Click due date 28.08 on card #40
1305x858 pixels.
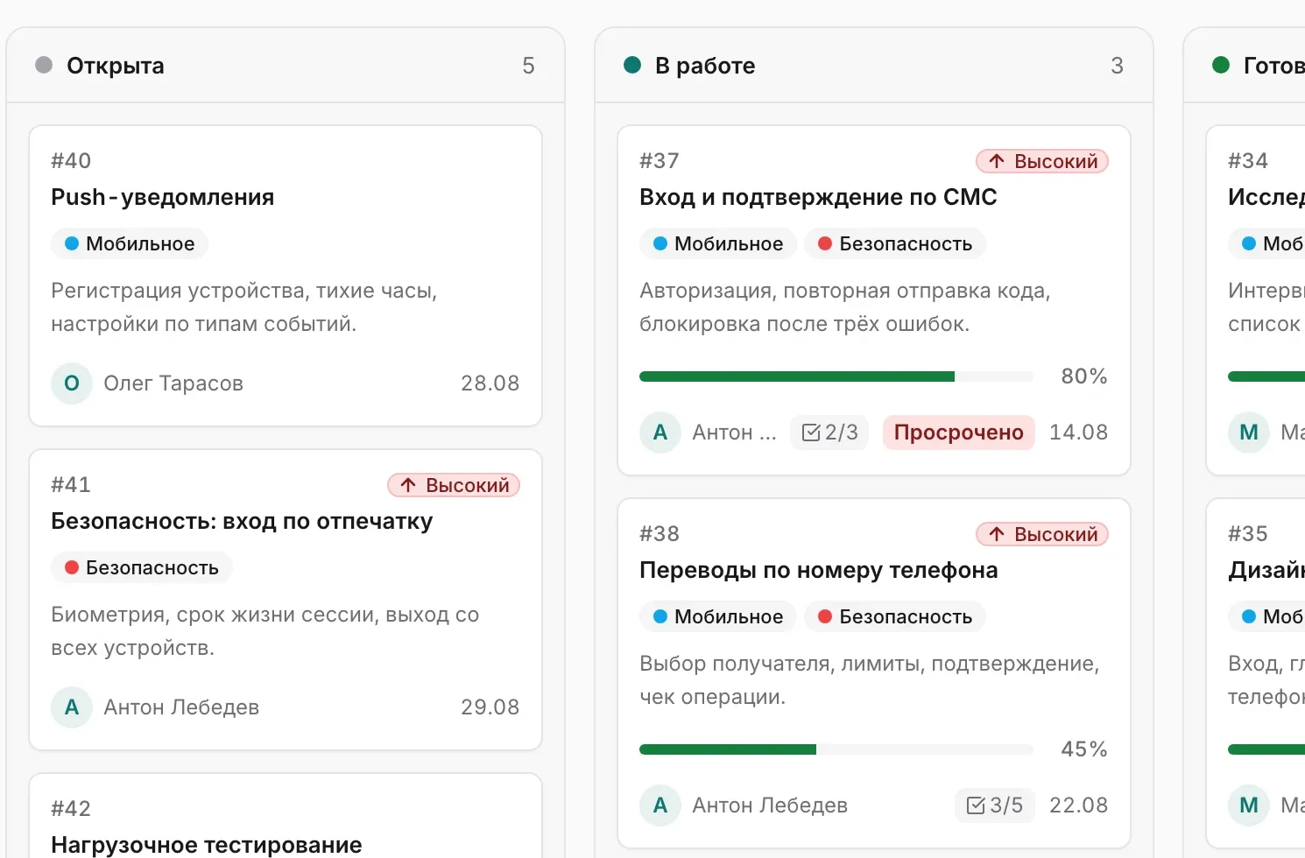[x=490, y=383]
